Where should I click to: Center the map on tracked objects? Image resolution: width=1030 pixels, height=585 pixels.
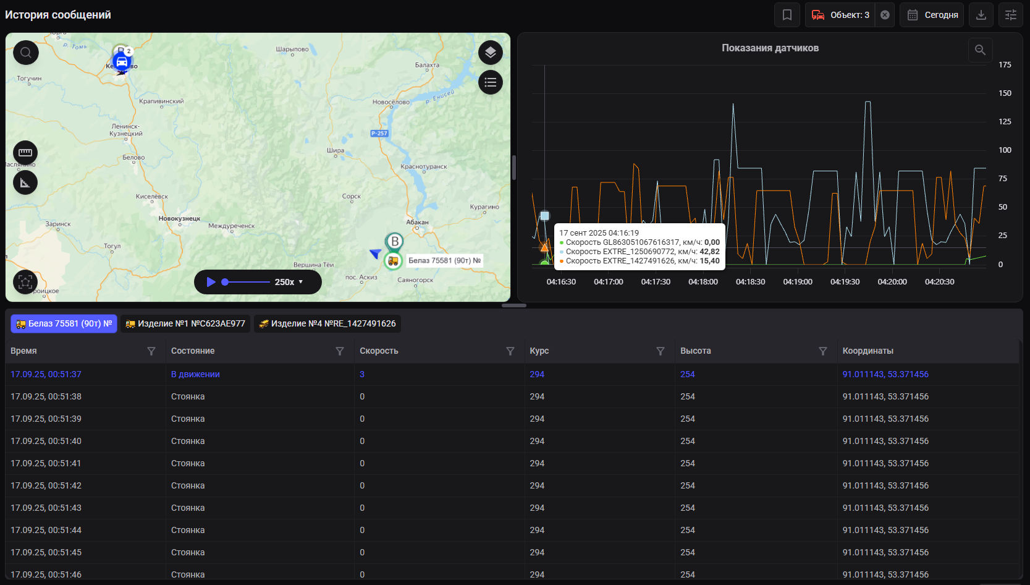pyautogui.click(x=25, y=282)
